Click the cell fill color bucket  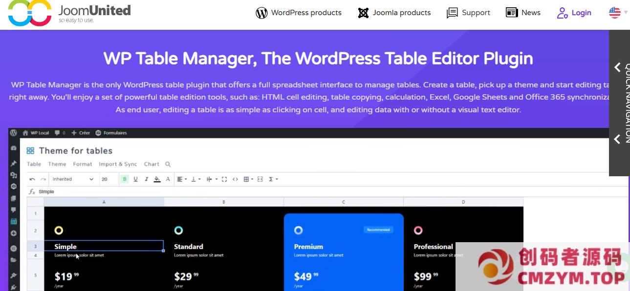(157, 179)
